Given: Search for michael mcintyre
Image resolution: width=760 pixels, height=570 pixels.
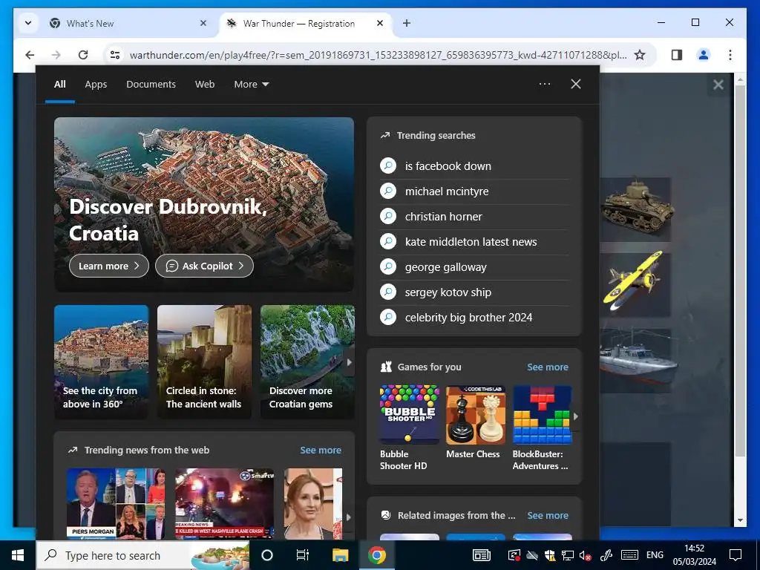Looking at the screenshot, I should 475,191.
